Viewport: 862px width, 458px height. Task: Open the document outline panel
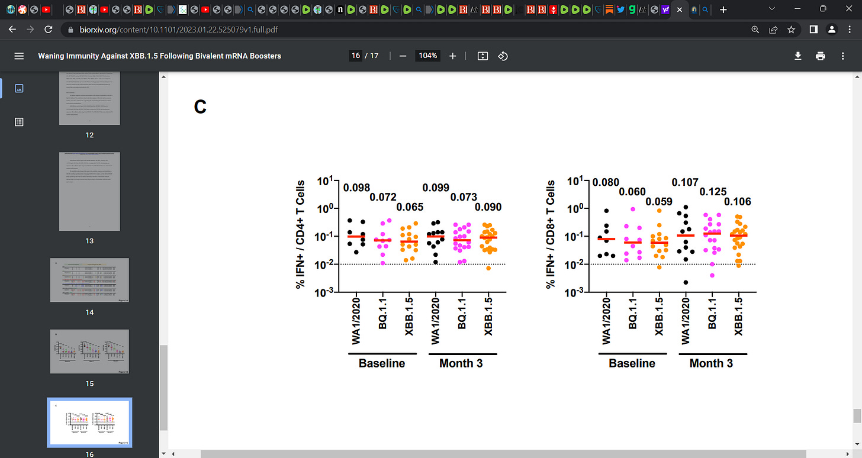(19, 121)
